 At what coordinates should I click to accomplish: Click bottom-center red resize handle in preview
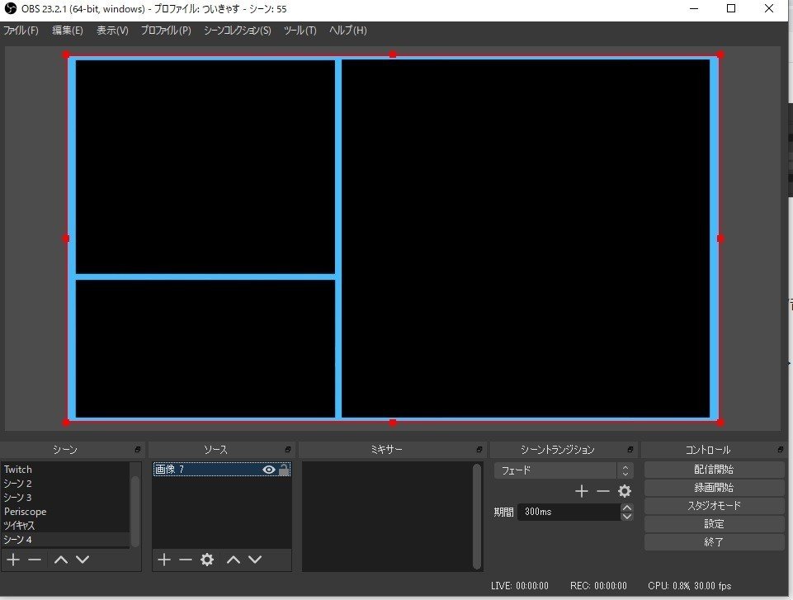[393, 423]
